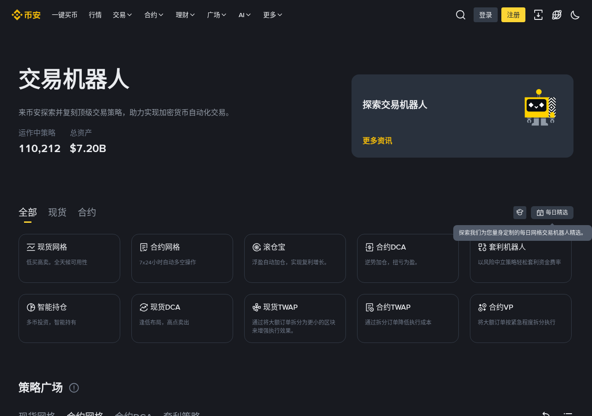Click the 7x24小时自动多空操作 description
The height and width of the screenshot is (416, 592).
[168, 262]
